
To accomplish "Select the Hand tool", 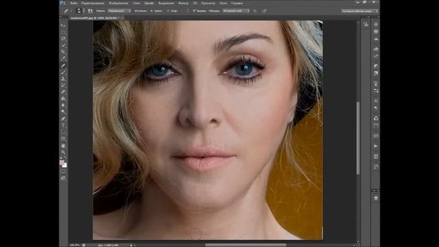I will 63,146.
